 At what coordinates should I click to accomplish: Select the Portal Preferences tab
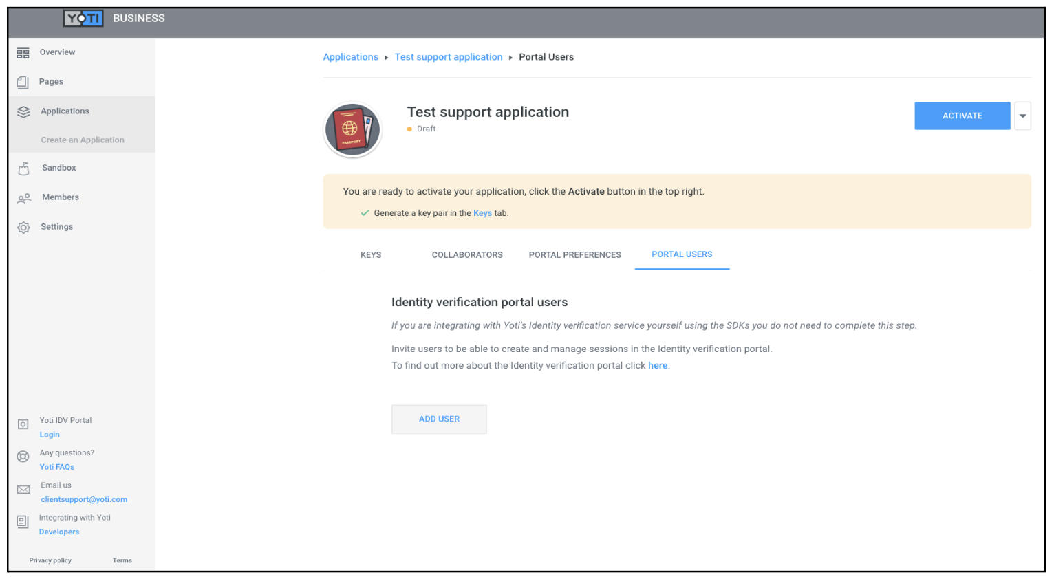point(574,254)
